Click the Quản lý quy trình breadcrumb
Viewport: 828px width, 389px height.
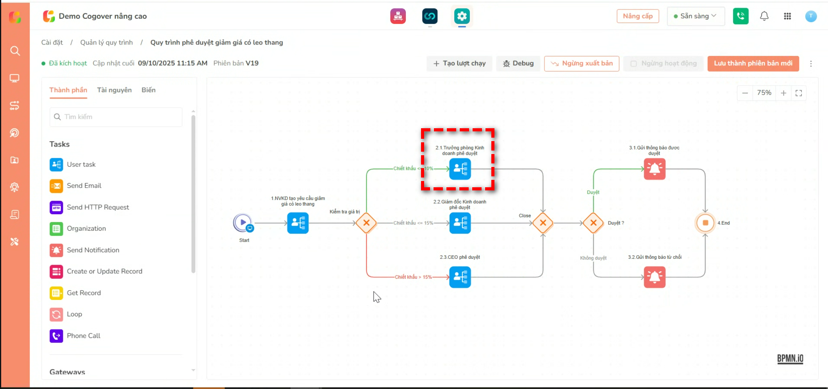click(106, 43)
